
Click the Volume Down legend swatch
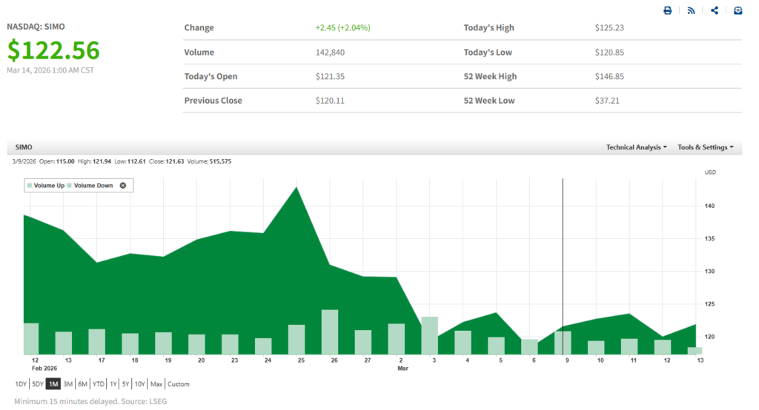point(70,186)
